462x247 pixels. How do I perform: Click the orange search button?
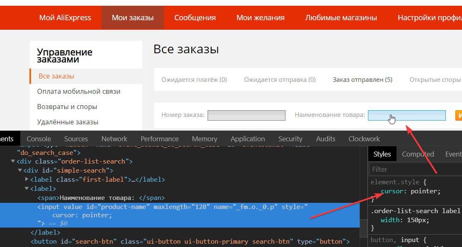458,115
